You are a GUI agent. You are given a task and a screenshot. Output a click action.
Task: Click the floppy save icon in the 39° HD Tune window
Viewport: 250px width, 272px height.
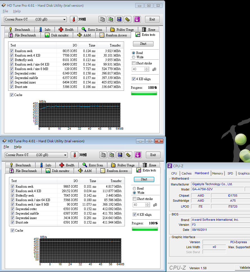point(119,19)
